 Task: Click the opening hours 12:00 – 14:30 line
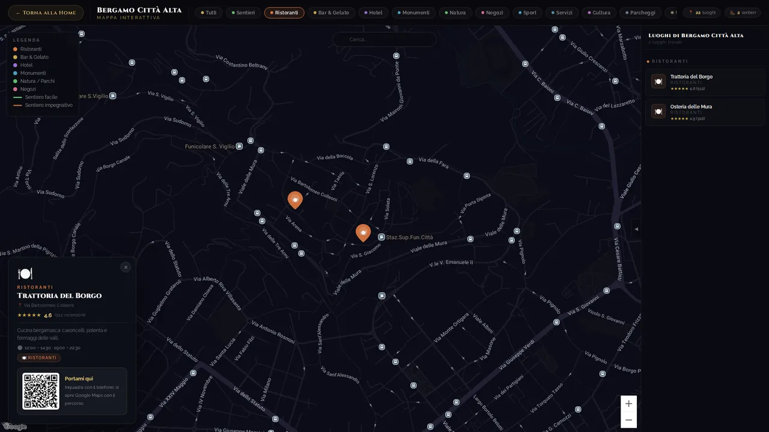(x=49, y=347)
